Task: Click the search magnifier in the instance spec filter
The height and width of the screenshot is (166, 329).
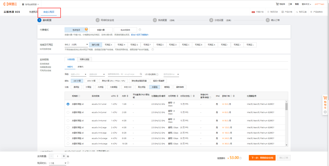Action: tap(141, 74)
